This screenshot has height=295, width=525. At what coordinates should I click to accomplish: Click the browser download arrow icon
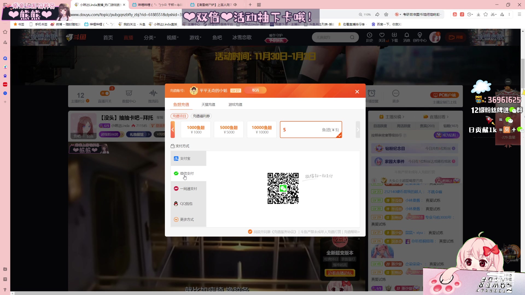coord(478,14)
